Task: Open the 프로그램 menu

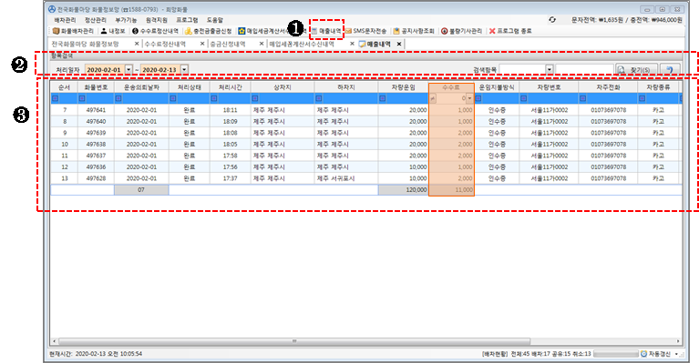Action: pyautogui.click(x=187, y=20)
